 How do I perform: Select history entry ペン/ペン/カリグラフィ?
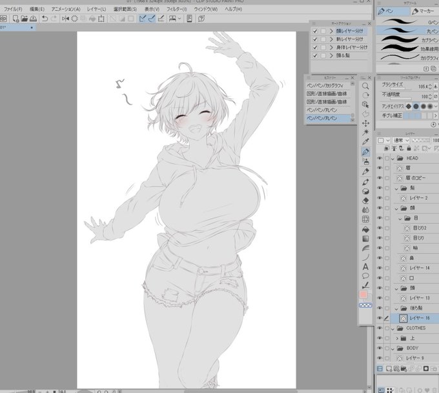(x=327, y=85)
